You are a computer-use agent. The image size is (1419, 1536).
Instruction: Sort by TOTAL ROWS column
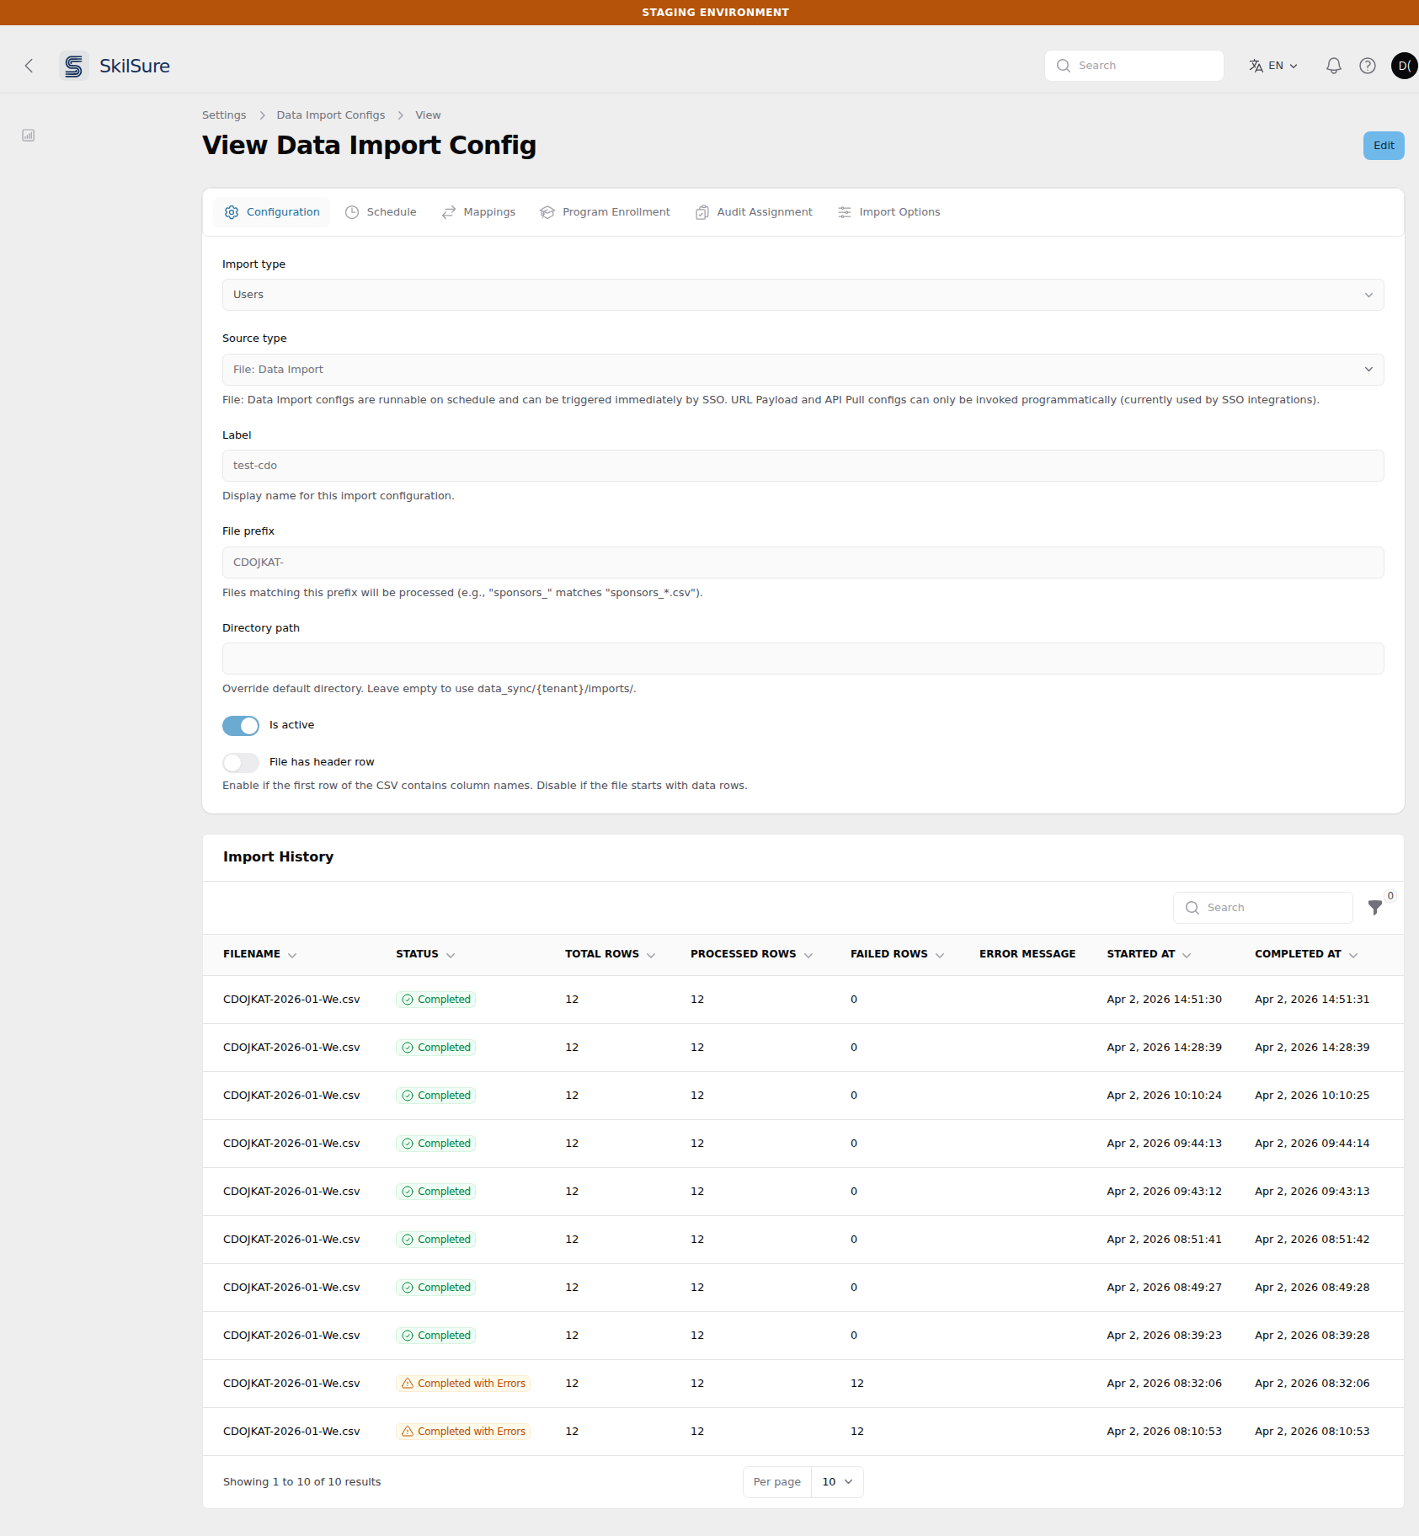coord(610,954)
